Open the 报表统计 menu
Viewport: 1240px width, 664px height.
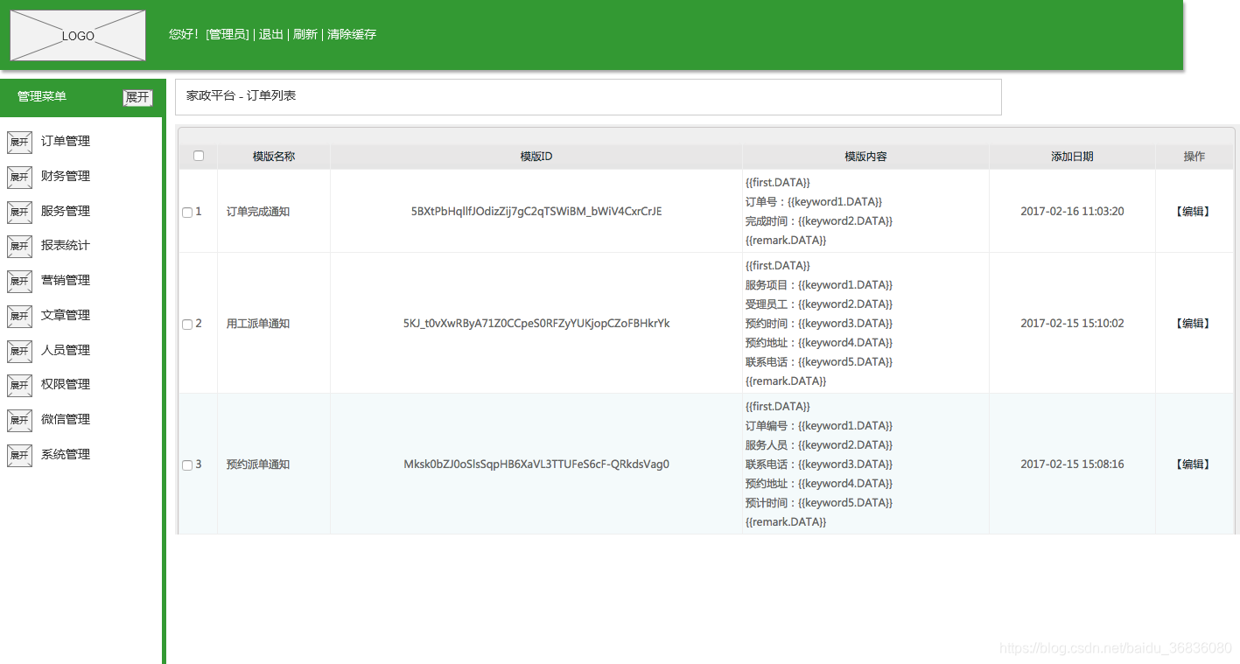[66, 245]
